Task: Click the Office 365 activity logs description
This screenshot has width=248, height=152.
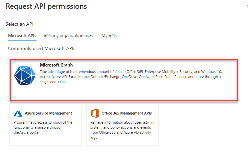Action: (122, 130)
